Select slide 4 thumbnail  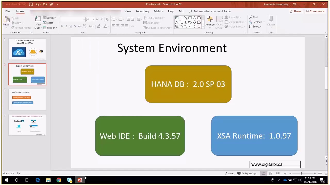[x=27, y=125]
